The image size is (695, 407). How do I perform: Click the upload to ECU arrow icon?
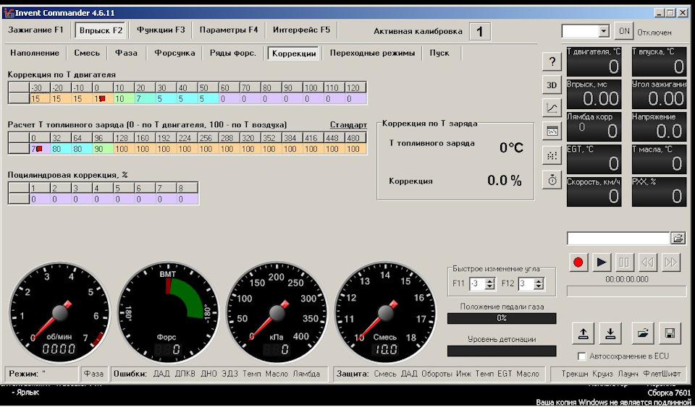583,333
